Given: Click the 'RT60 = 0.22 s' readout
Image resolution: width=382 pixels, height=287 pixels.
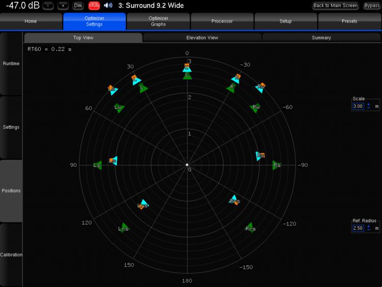Looking at the screenshot, I should pyautogui.click(x=49, y=49).
